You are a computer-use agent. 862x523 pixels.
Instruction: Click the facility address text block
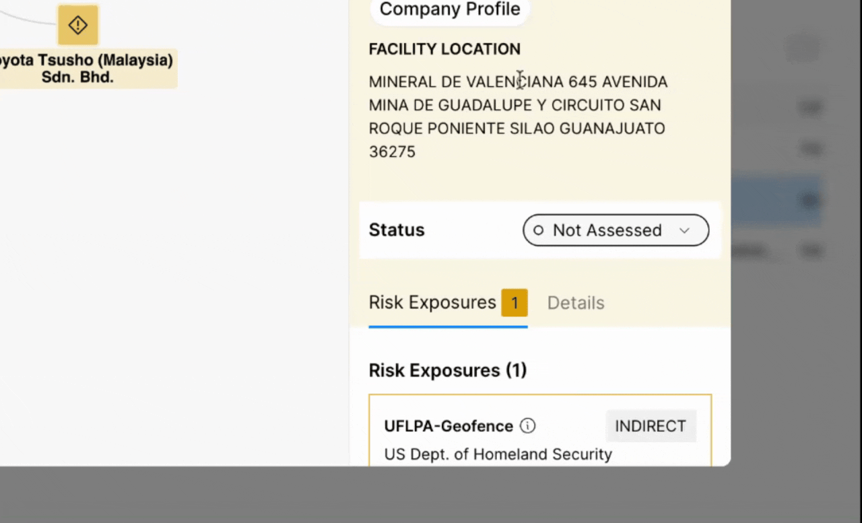(x=517, y=116)
